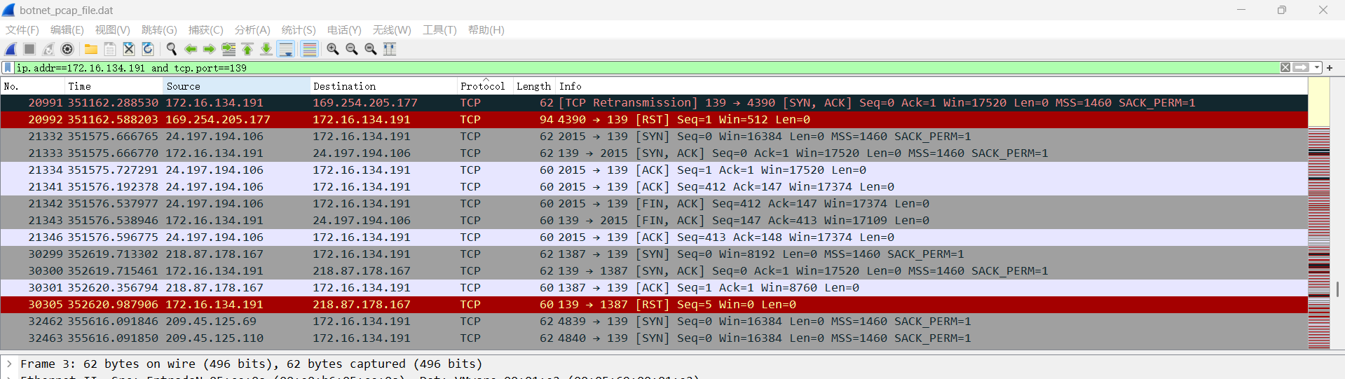Open the 无线(W) menu
Viewport: 1345px width, 379px height.
pos(392,30)
